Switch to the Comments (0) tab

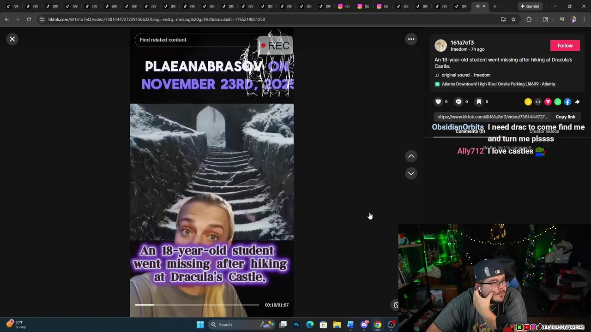coord(470,131)
